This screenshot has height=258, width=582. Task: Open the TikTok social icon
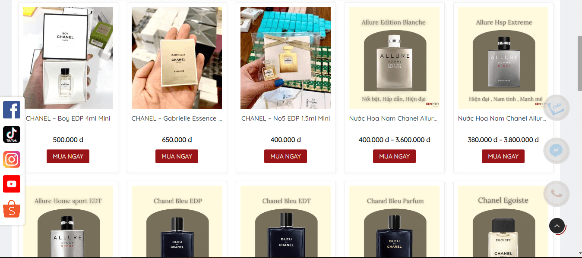pos(12,134)
